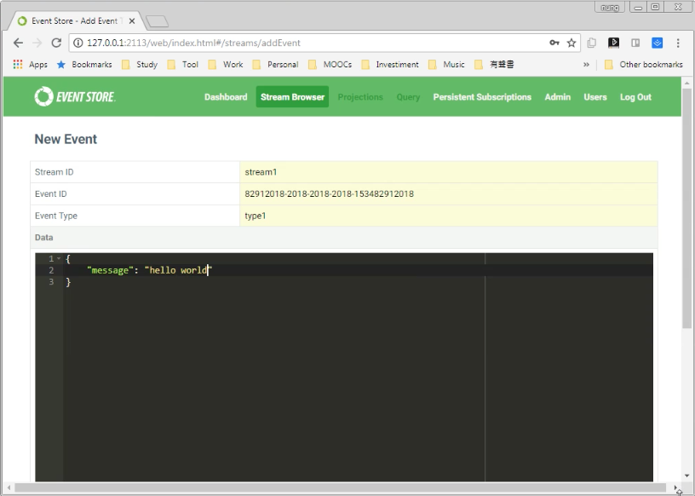Click the browser Back arrow

click(x=18, y=43)
